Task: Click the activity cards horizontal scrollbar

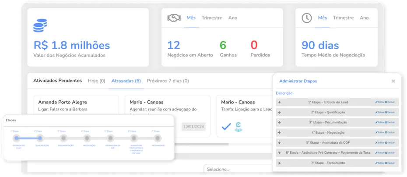Action: pos(201,144)
